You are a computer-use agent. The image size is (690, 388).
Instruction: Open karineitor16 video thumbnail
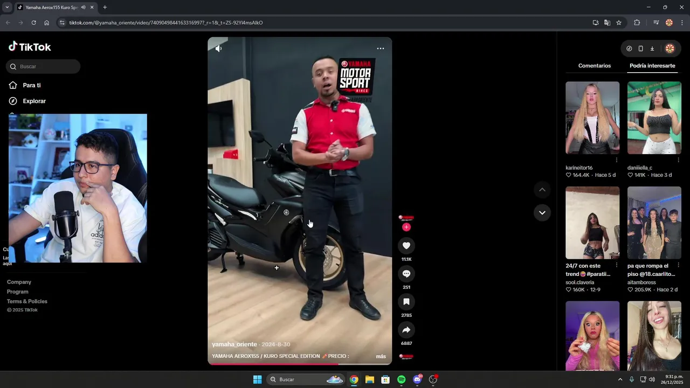click(x=592, y=117)
